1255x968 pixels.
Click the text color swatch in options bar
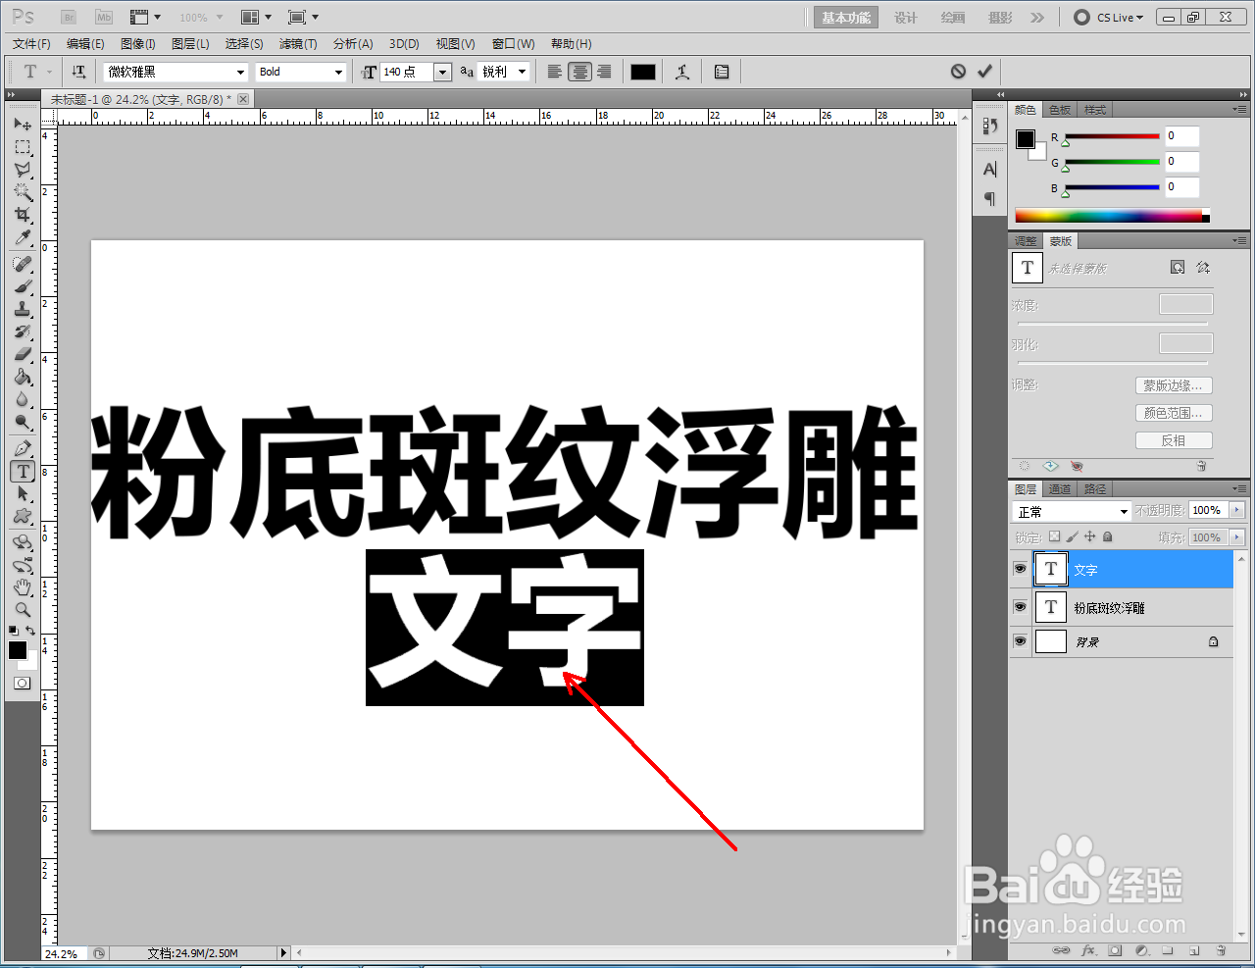click(x=643, y=72)
